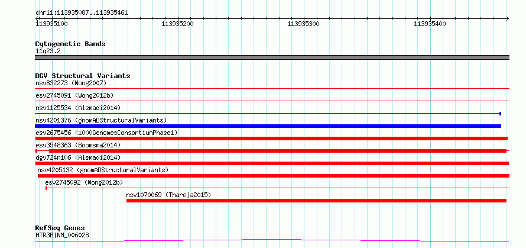Image resolution: width=526 pixels, height=248 pixels.
Task: Click the 113935400 ruler position label
Action: [430, 24]
